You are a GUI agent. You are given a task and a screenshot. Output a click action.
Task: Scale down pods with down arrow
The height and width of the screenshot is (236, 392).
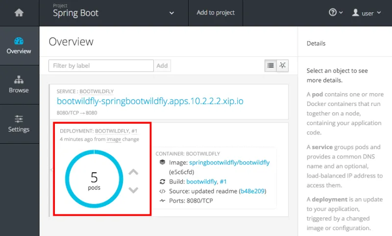[133, 190]
